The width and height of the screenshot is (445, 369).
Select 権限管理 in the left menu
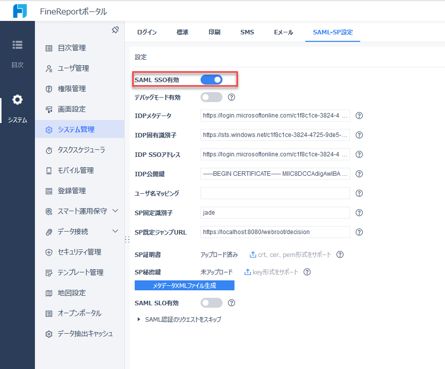[72, 89]
